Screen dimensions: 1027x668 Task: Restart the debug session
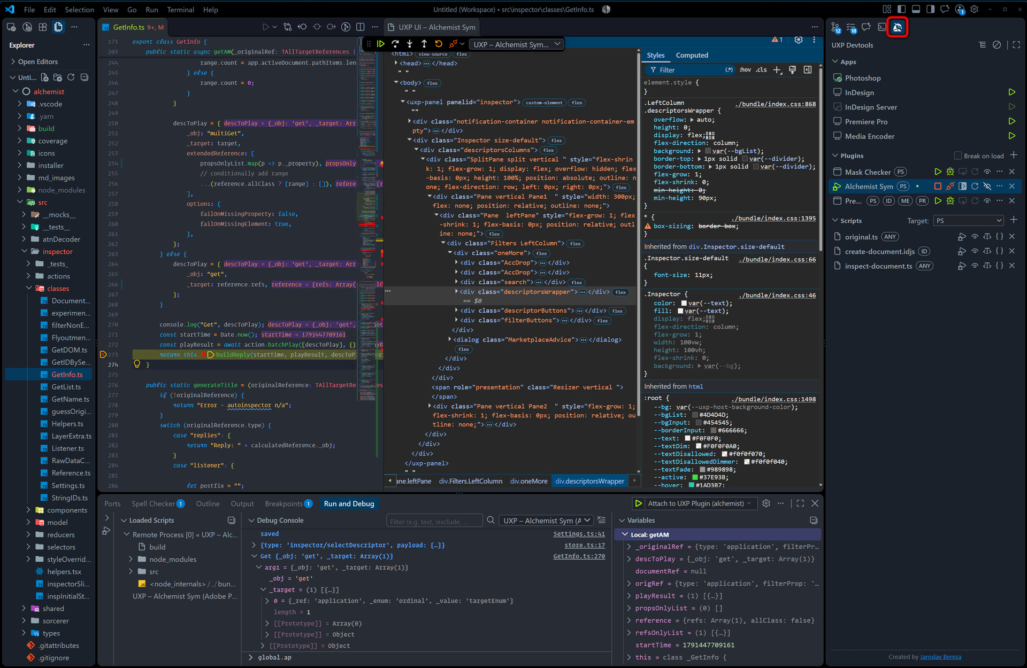(439, 44)
